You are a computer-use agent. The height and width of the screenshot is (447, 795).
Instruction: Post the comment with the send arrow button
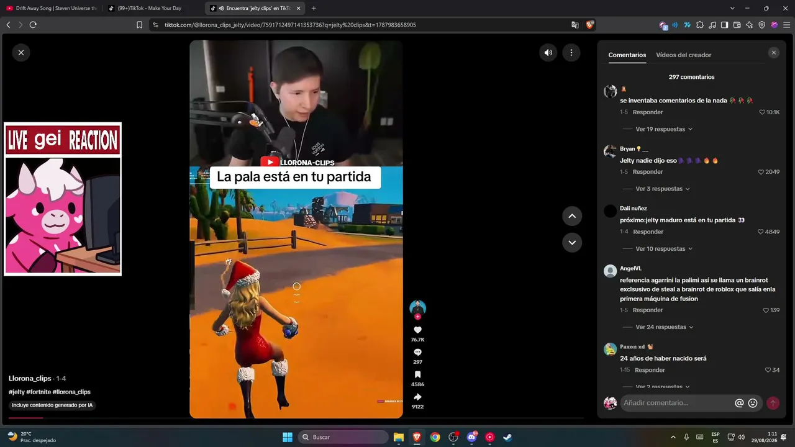(773, 403)
